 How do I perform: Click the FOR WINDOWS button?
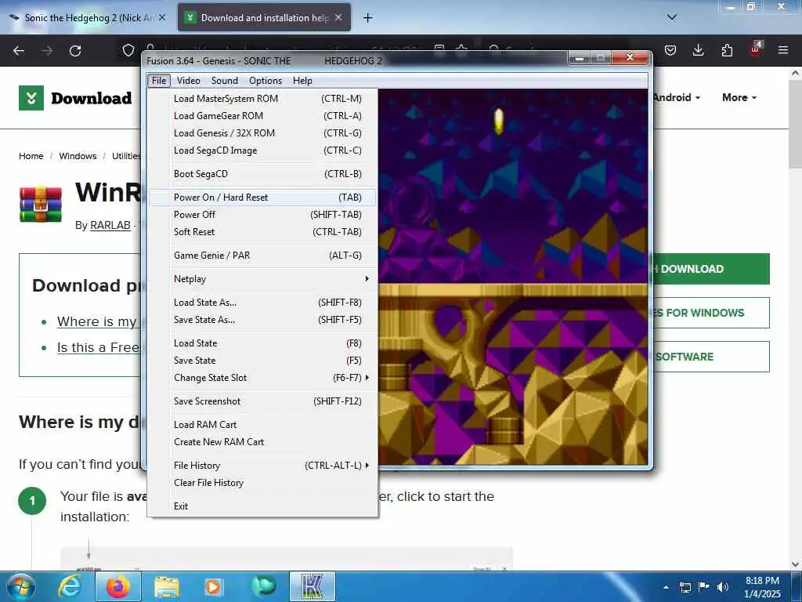(x=711, y=313)
